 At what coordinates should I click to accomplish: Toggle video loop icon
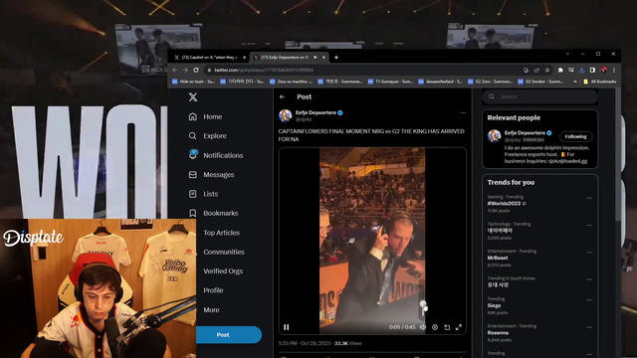point(447,327)
